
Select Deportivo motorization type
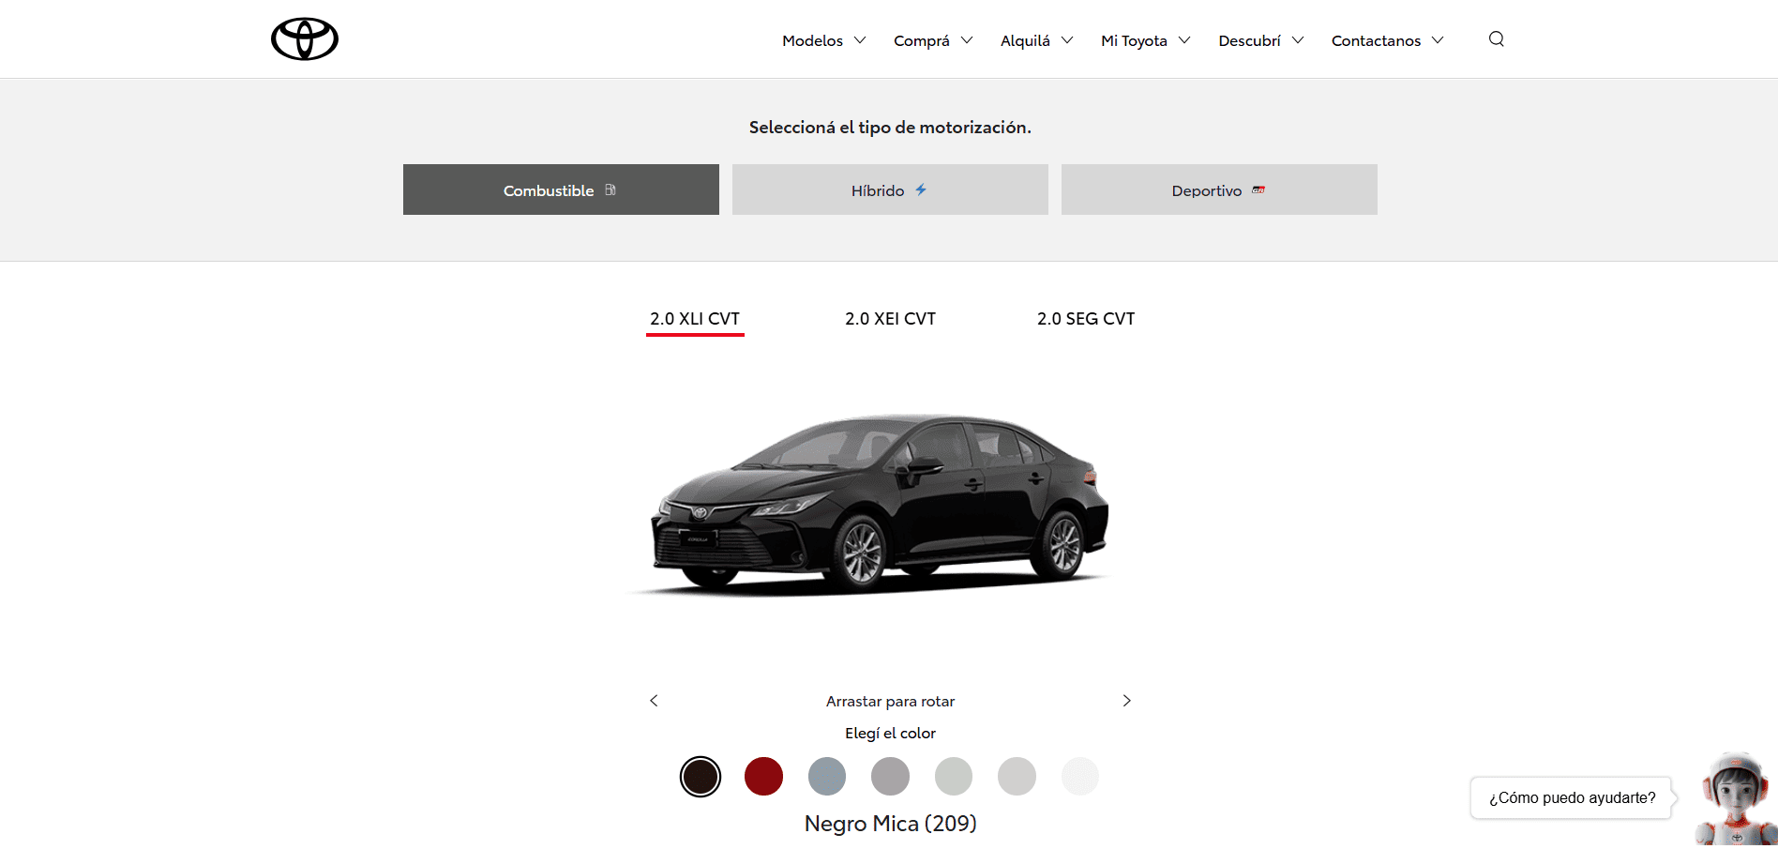point(1218,190)
